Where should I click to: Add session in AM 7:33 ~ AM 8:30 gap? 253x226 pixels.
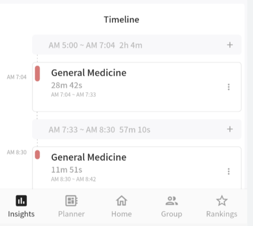point(230,129)
